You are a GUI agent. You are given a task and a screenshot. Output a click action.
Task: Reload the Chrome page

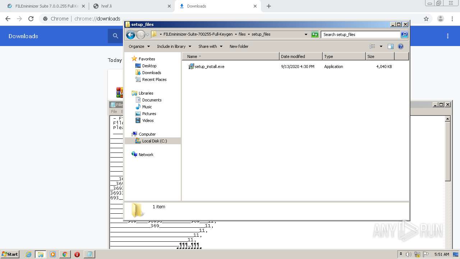pyautogui.click(x=31, y=19)
